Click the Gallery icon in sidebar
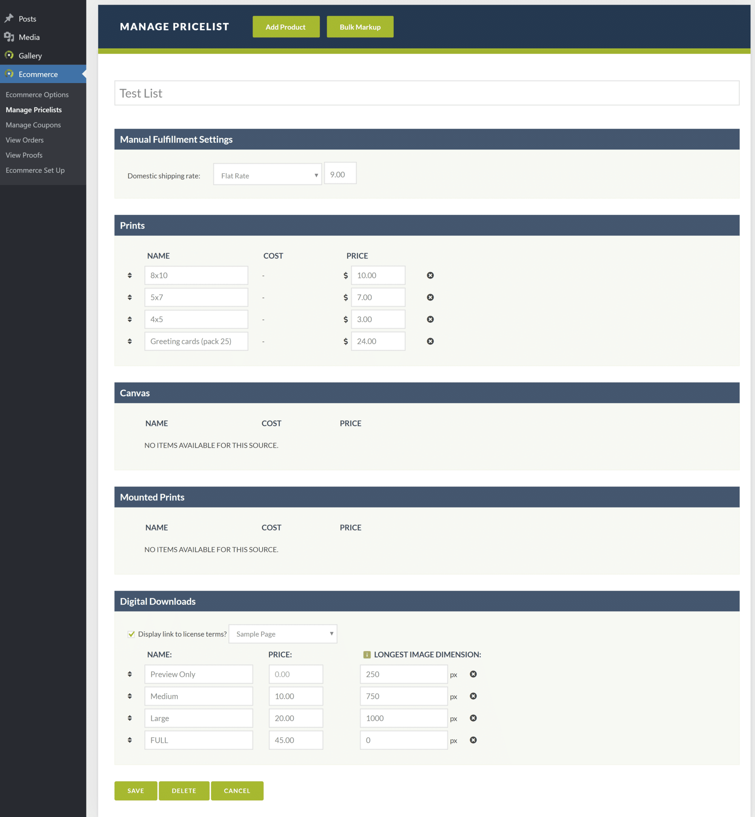Image resolution: width=755 pixels, height=817 pixels. click(x=9, y=55)
